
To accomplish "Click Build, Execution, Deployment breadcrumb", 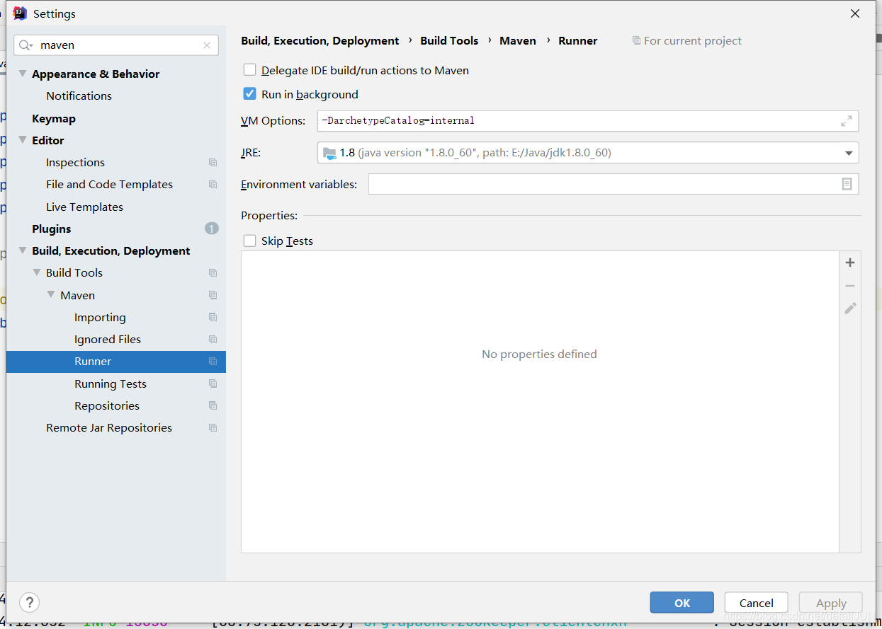I will click(x=320, y=41).
